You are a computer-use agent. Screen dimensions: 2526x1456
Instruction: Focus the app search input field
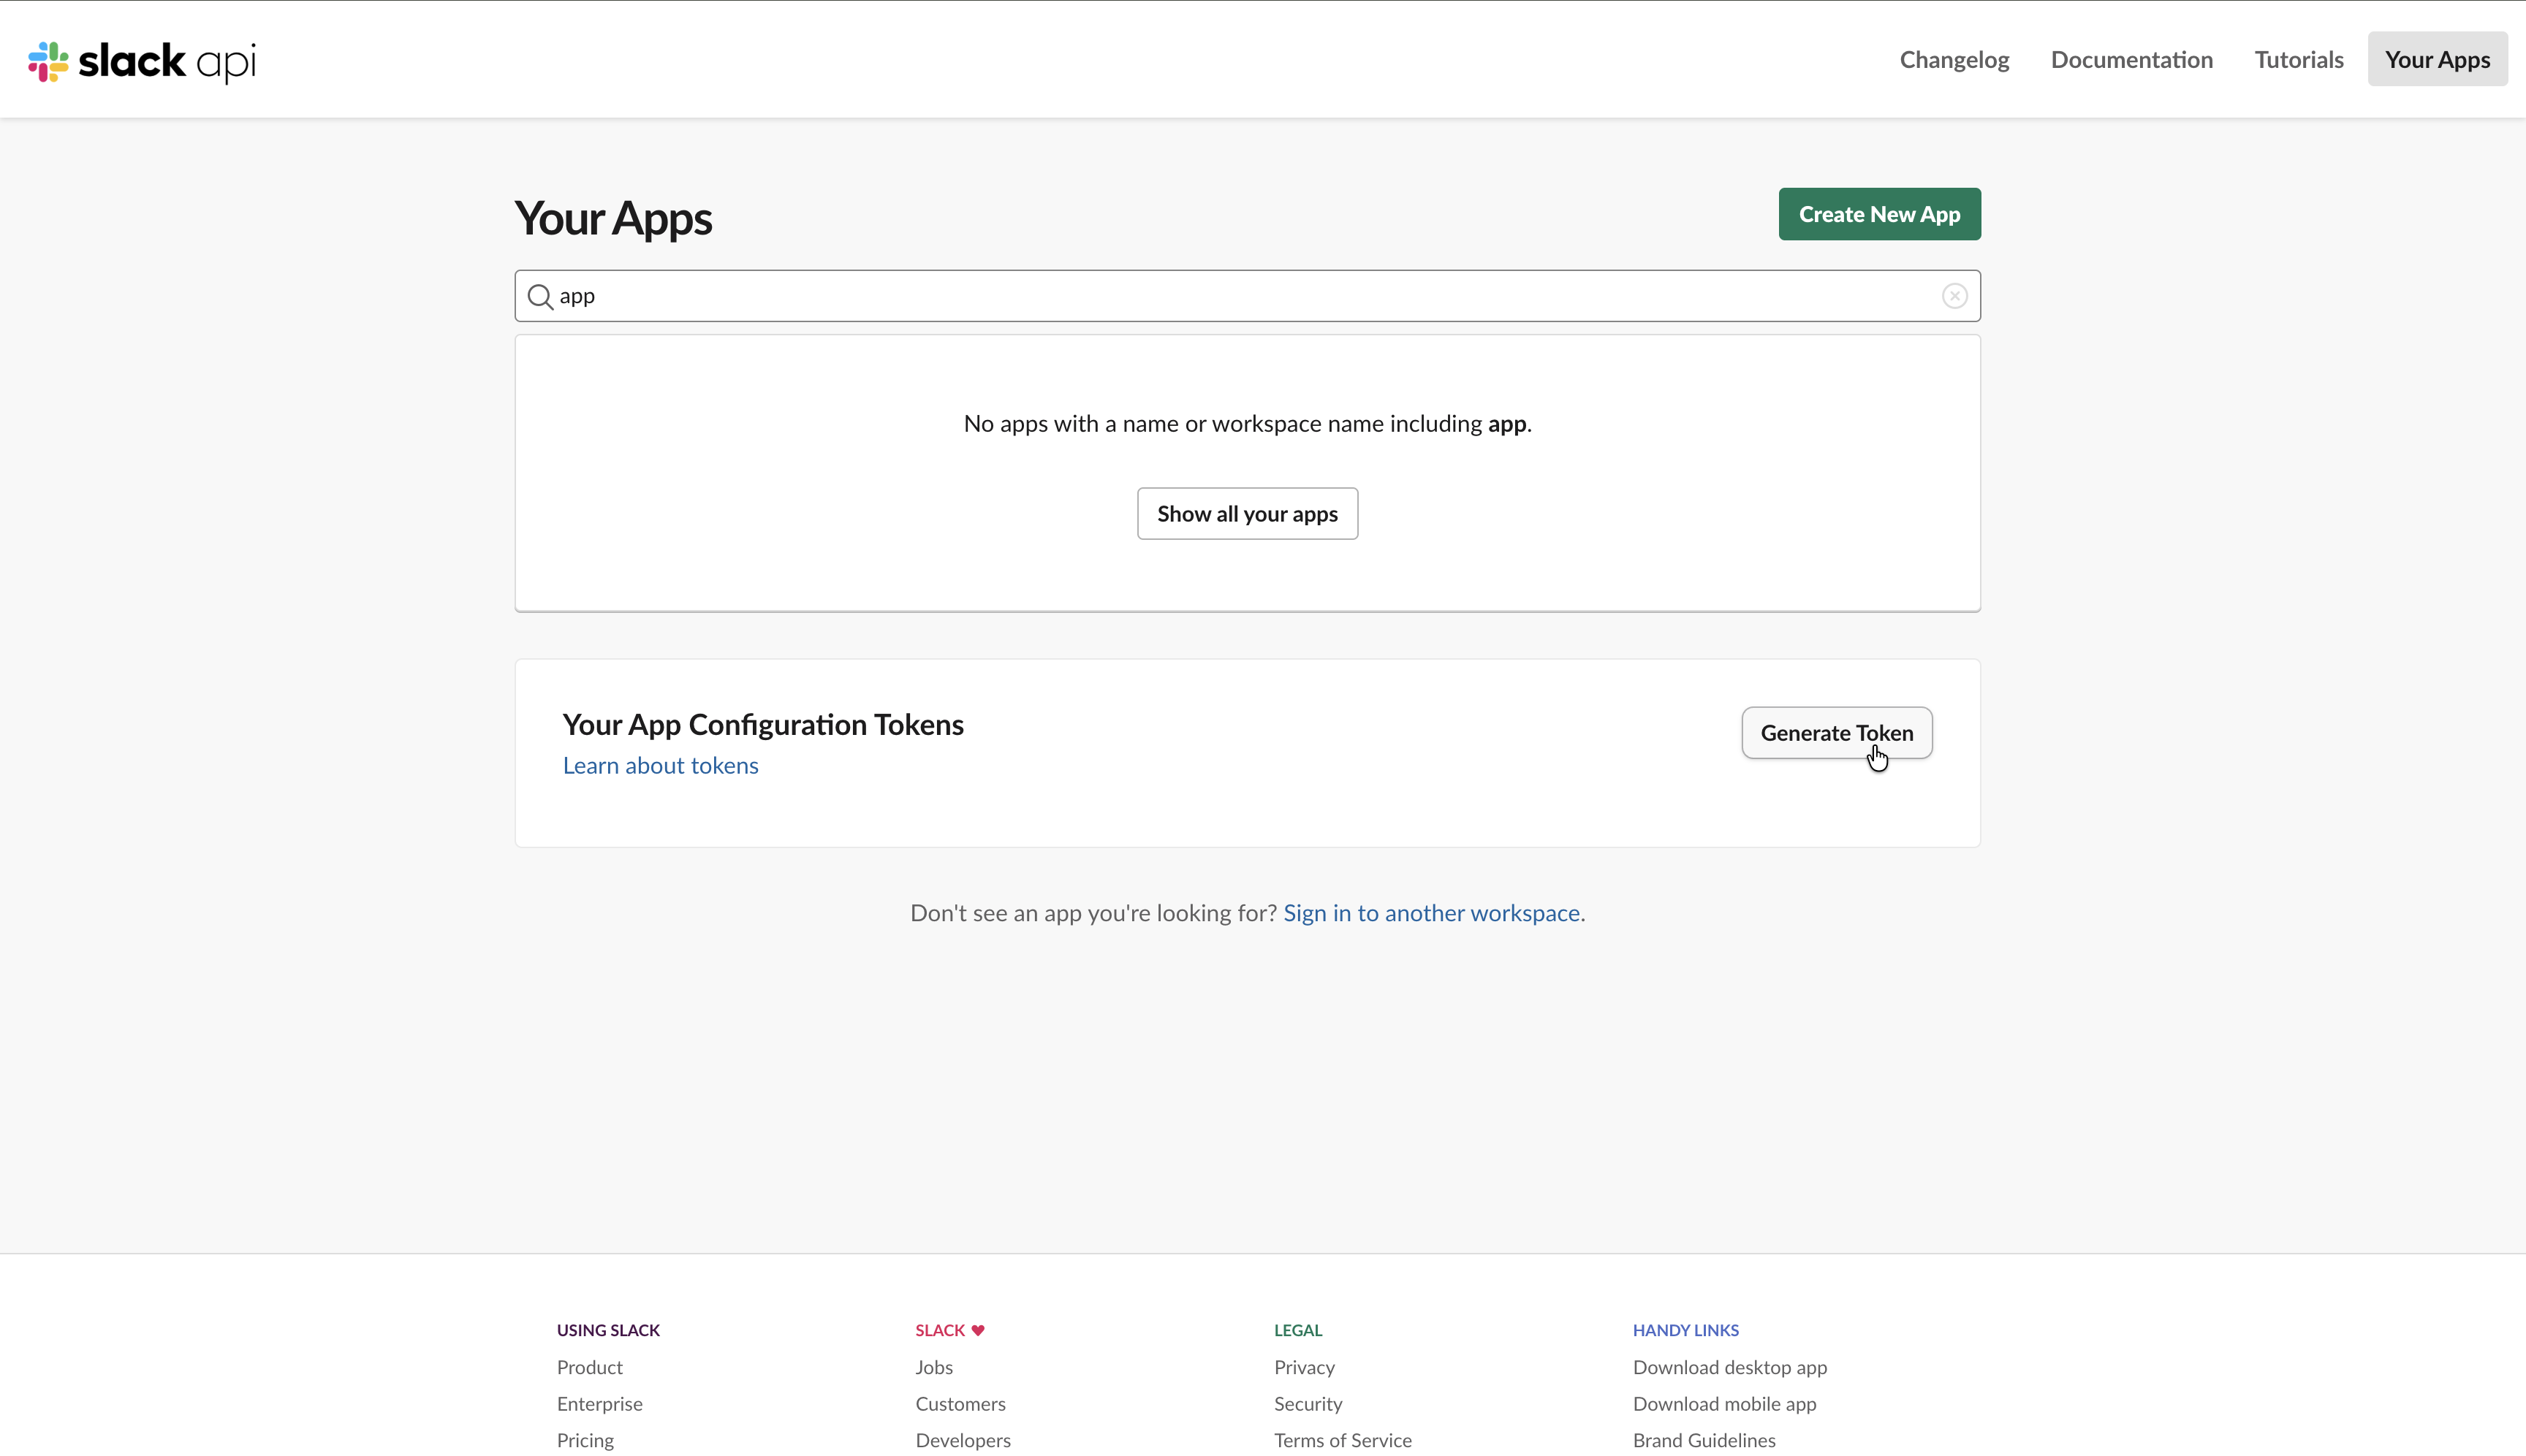pyautogui.click(x=1246, y=296)
